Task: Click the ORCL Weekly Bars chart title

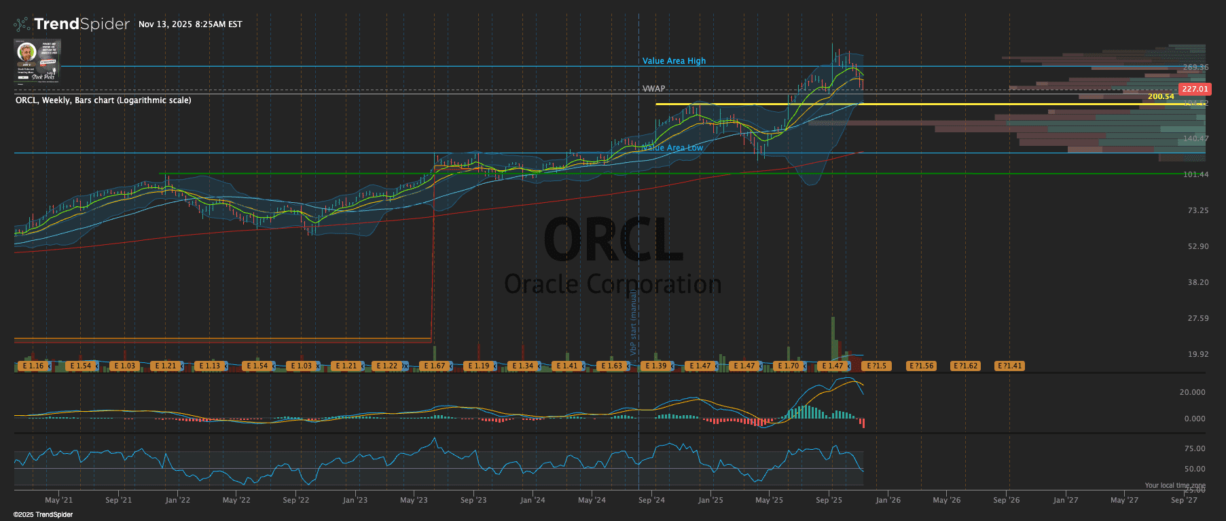Action: click(x=103, y=100)
